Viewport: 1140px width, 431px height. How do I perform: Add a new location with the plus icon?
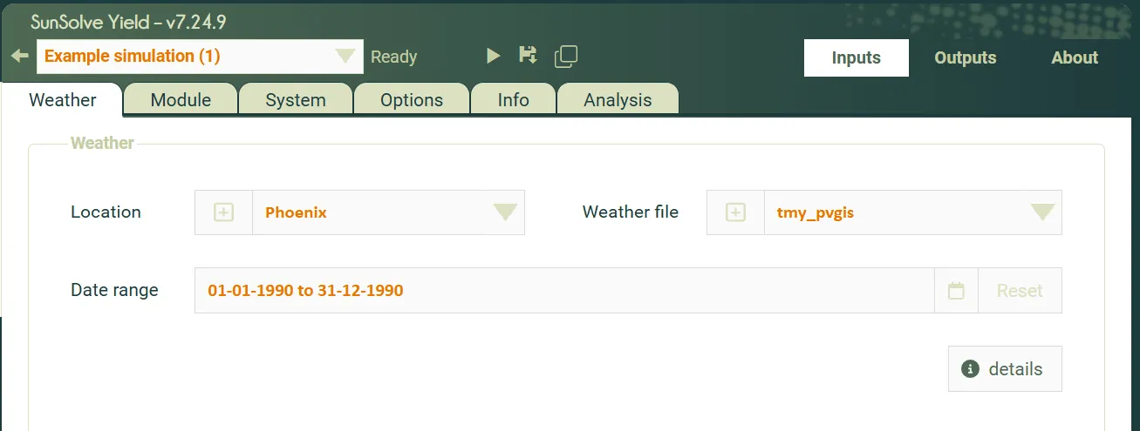point(224,212)
